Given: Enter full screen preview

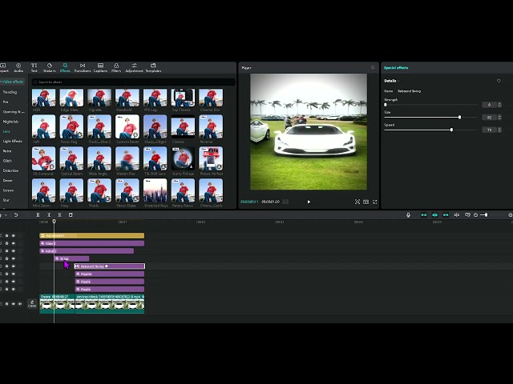Looking at the screenshot, I should [375, 202].
